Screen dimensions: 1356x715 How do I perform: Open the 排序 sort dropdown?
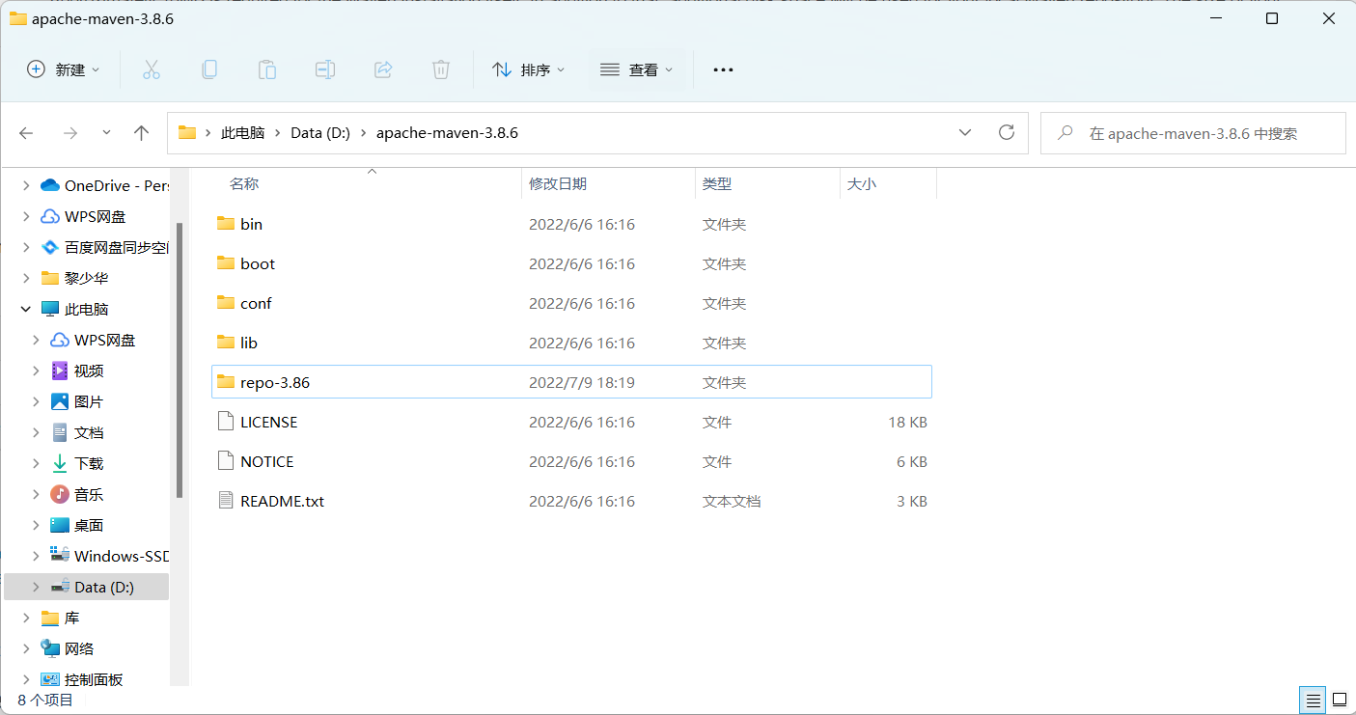tap(528, 69)
